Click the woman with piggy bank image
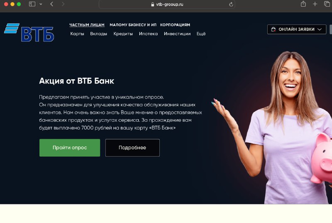 272,128
